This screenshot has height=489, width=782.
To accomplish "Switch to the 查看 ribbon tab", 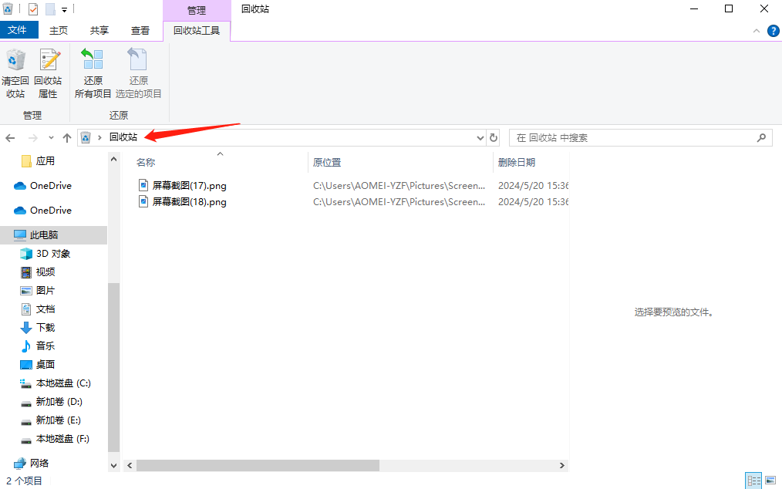I will click(139, 30).
